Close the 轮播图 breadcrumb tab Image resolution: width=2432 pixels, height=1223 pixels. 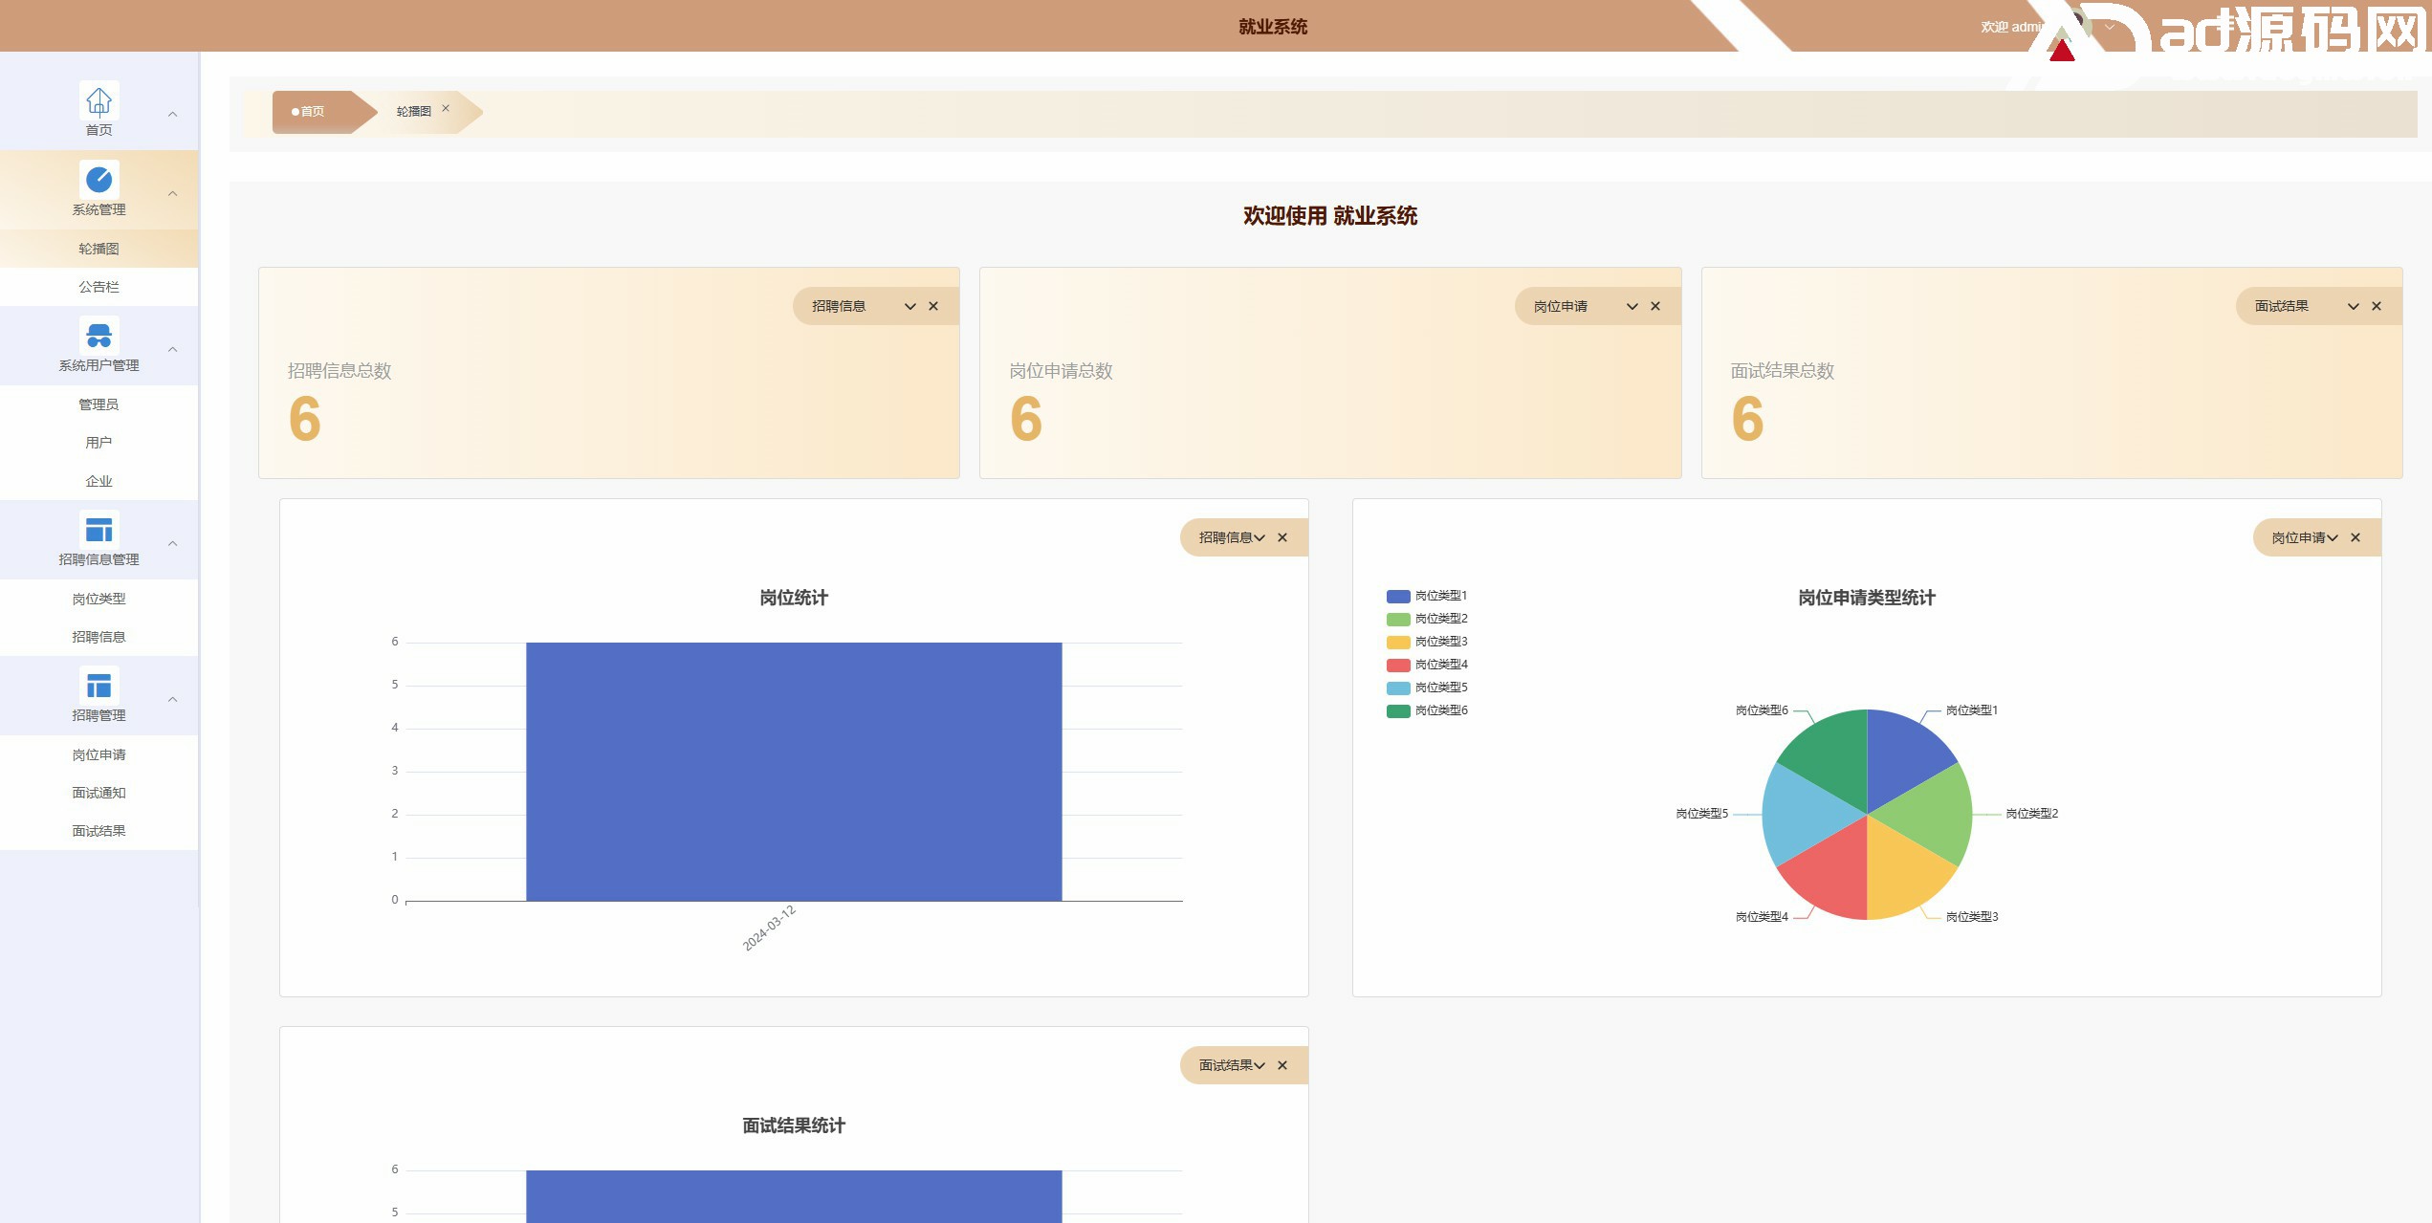[x=446, y=109]
